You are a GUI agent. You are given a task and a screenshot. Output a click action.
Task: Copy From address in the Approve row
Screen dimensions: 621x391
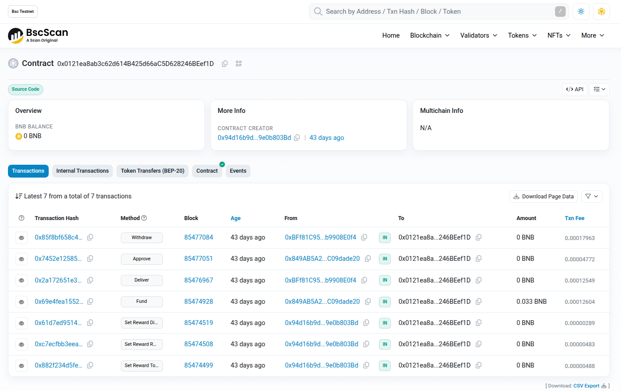point(368,259)
